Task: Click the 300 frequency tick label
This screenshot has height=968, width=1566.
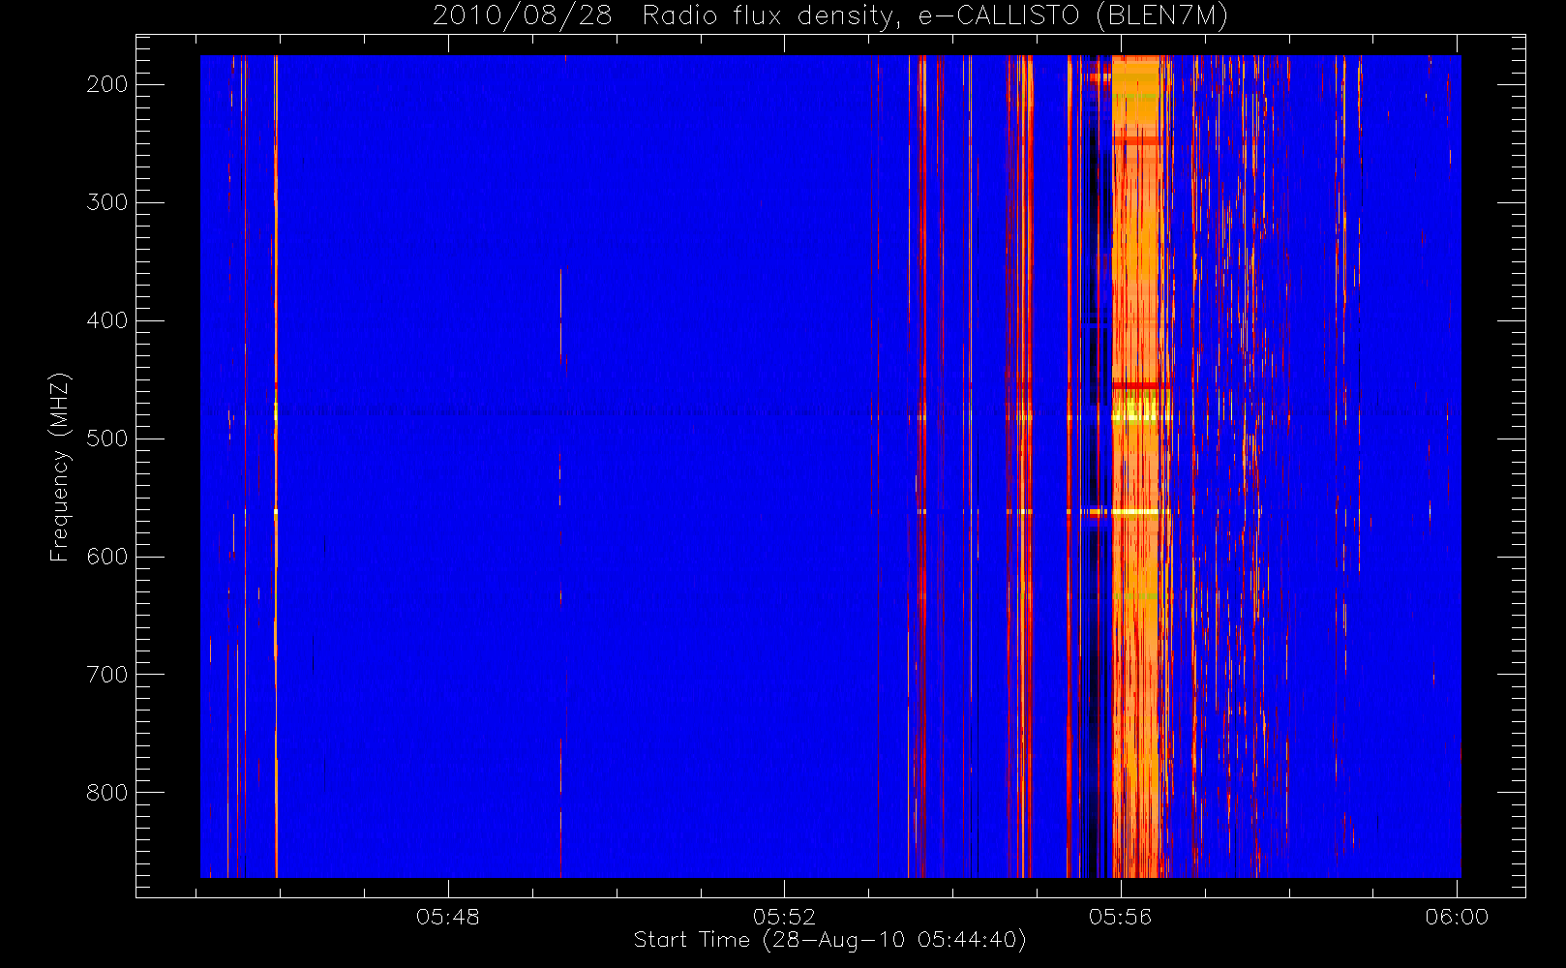Action: click(106, 202)
